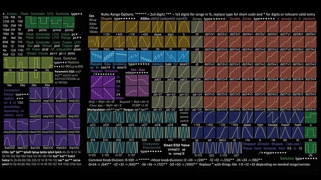Select the yellow -40t curve tile
Screen dimensions: 321x180
pos(145,27)
